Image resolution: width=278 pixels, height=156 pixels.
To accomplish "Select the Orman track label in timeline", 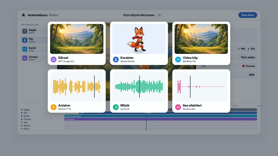I will tap(27, 119).
